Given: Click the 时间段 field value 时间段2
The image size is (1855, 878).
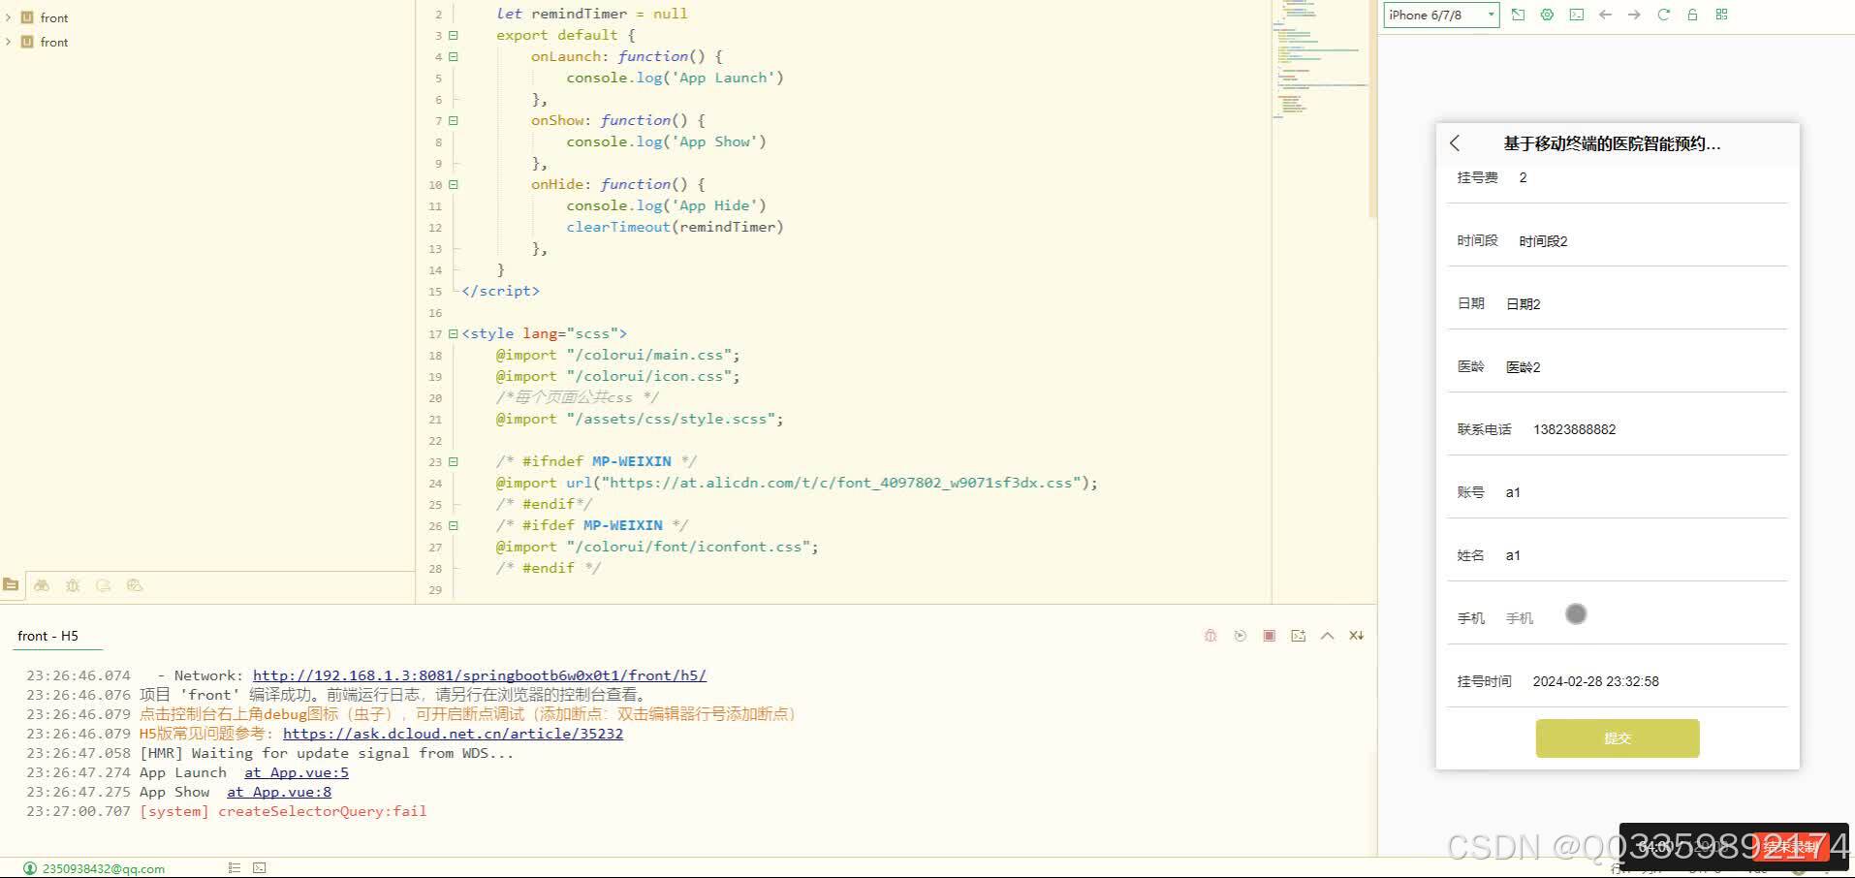Looking at the screenshot, I should click(1543, 241).
